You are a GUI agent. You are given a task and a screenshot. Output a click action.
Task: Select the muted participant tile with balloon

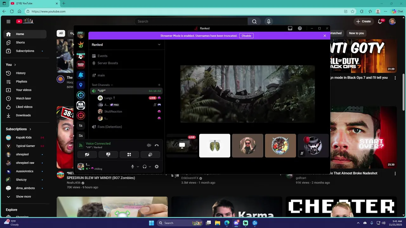(313, 146)
